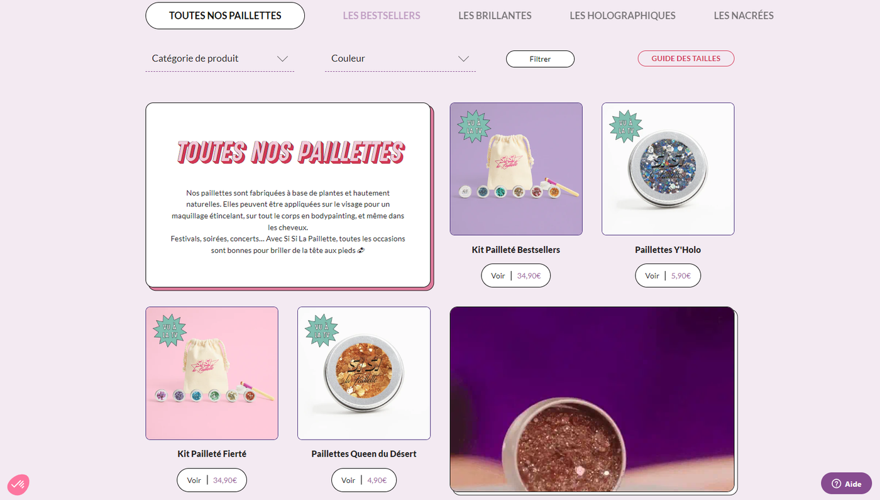This screenshot has height=500, width=880.
Task: Click Voir button for Kit Pailleté Bestsellers
Action: 516,275
